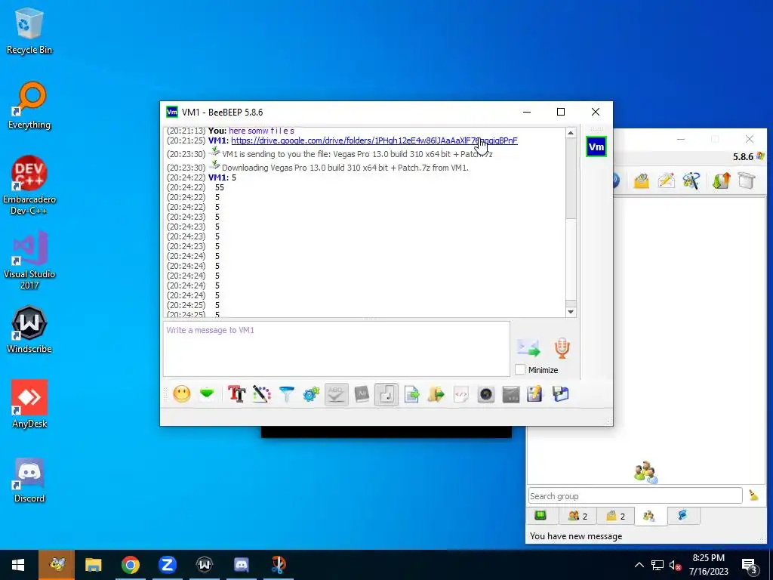Switch to chats envelope tab showing 2
The height and width of the screenshot is (580, 773).
click(615, 516)
